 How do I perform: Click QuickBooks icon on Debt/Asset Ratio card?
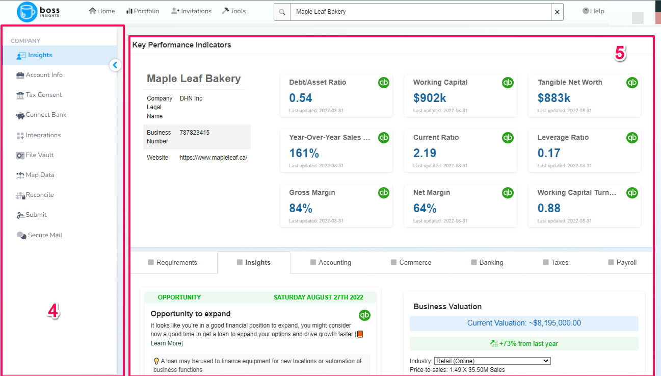[384, 83]
